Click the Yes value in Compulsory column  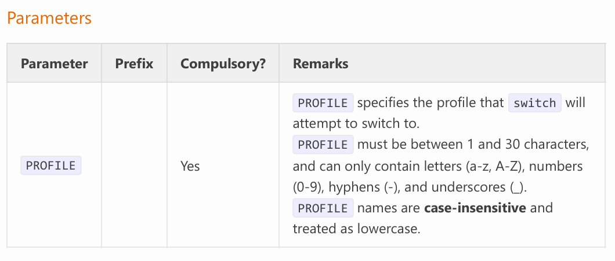click(x=190, y=166)
